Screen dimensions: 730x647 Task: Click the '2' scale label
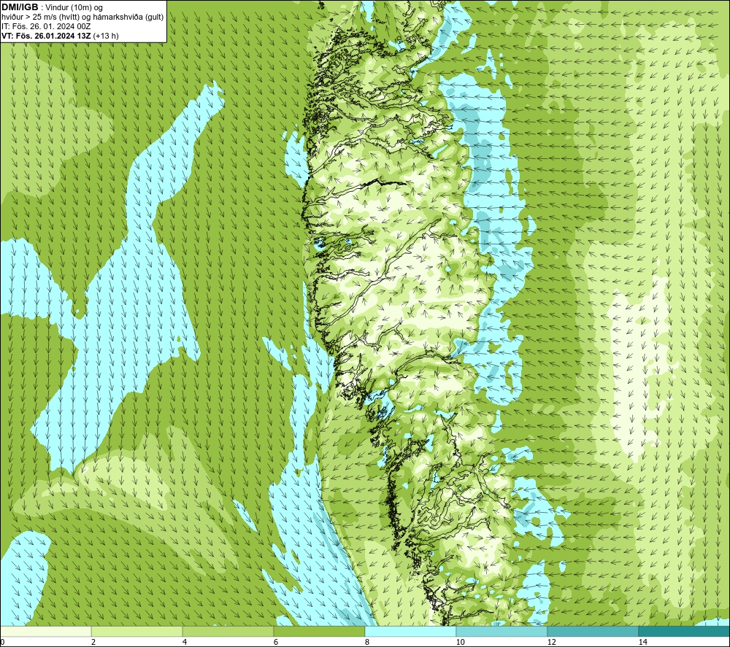tap(93, 643)
